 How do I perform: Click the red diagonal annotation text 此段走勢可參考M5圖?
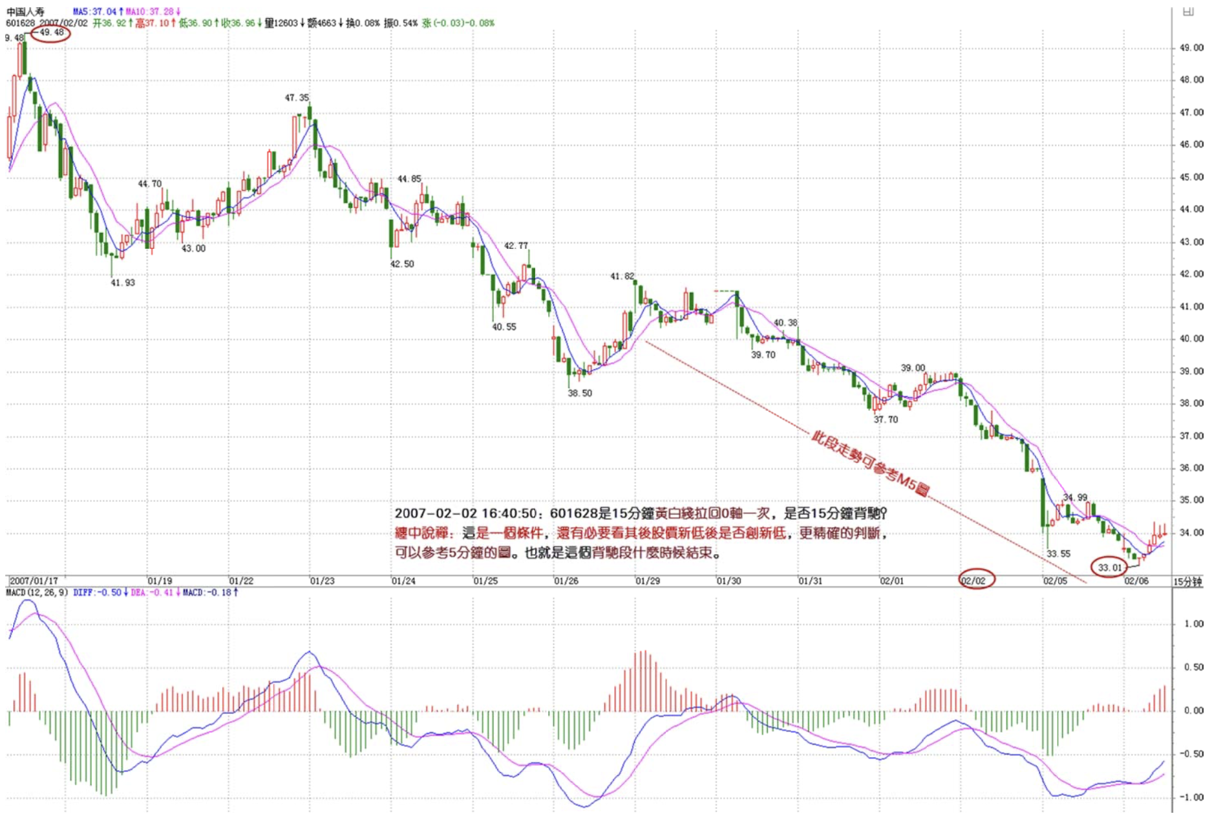pyautogui.click(x=869, y=464)
